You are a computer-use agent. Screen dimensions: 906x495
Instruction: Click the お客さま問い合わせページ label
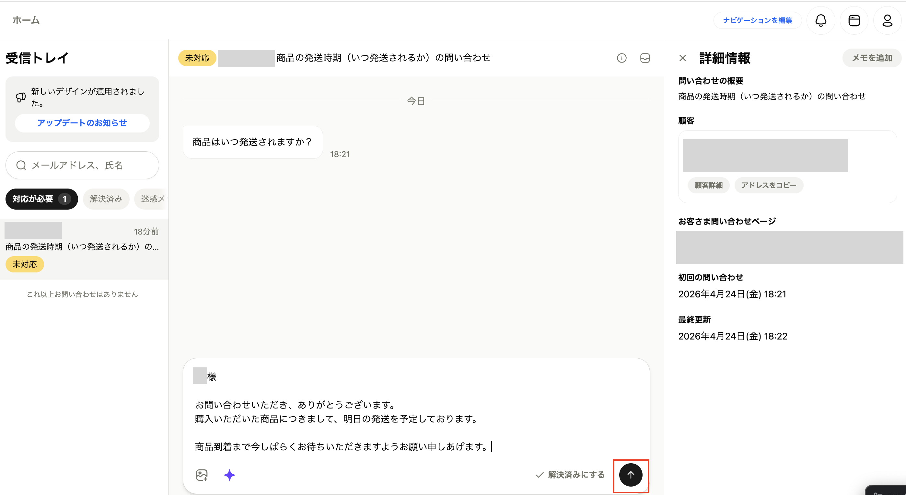coord(726,222)
